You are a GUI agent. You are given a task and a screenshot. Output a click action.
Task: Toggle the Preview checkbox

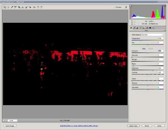coord(115,7)
